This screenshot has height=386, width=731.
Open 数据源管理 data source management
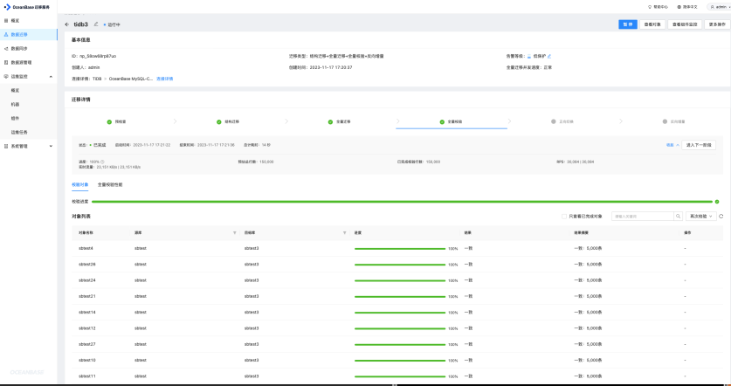click(21, 63)
